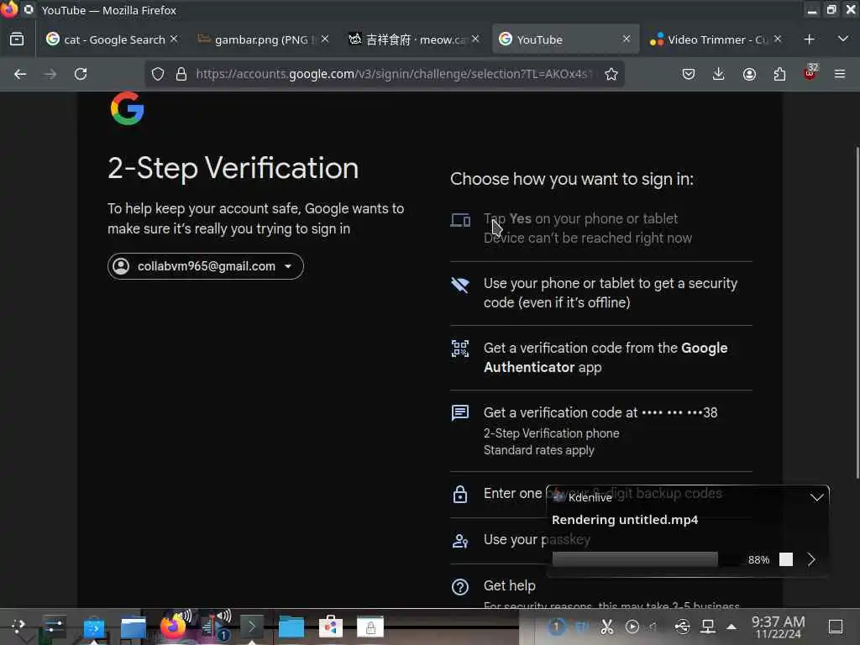860x645 pixels.
Task: Switch to gambar.png tab
Action: pyautogui.click(x=262, y=39)
